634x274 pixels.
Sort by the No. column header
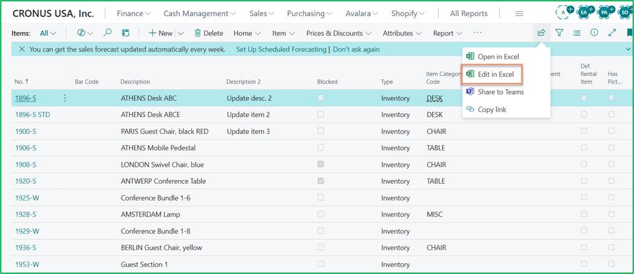coord(21,82)
